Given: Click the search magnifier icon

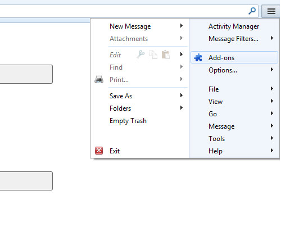Looking at the screenshot, I should point(252,11).
